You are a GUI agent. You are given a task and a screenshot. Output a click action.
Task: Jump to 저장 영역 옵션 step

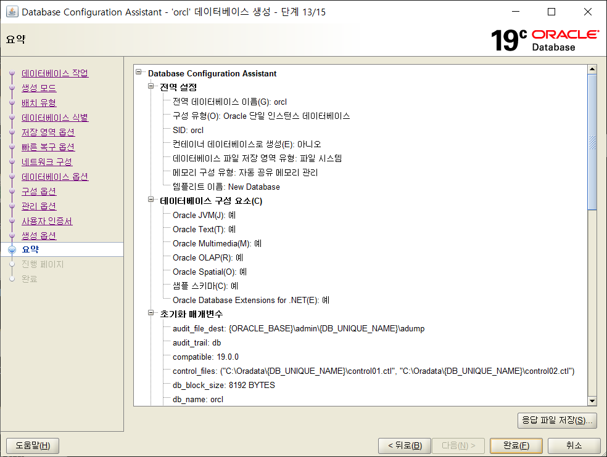pos(48,132)
